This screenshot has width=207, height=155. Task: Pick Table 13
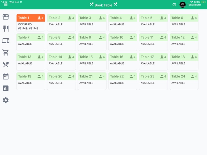click(x=31, y=62)
